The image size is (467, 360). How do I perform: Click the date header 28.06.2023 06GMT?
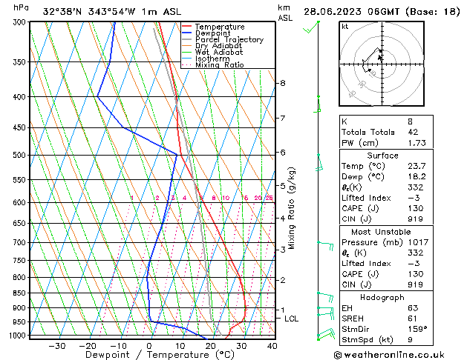click(x=351, y=12)
